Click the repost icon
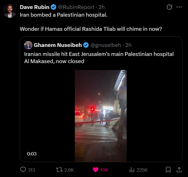Viewport: 188px width, 177px height. pyautogui.click(x=59, y=170)
